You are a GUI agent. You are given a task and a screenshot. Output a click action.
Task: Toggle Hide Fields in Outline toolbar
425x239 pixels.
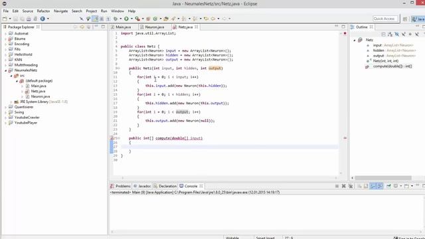click(x=397, y=34)
